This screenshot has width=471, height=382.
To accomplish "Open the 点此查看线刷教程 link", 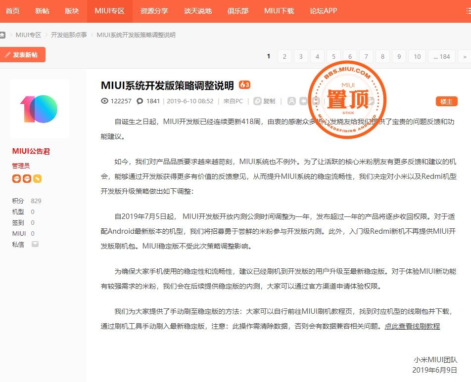I will (x=412, y=326).
